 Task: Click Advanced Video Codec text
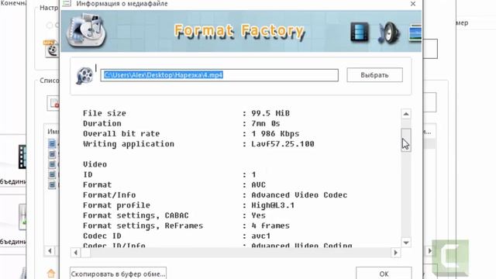tap(299, 195)
